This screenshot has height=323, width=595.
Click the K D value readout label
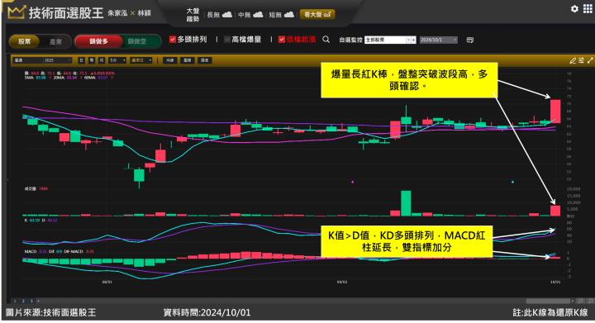pyautogui.click(x=40, y=220)
